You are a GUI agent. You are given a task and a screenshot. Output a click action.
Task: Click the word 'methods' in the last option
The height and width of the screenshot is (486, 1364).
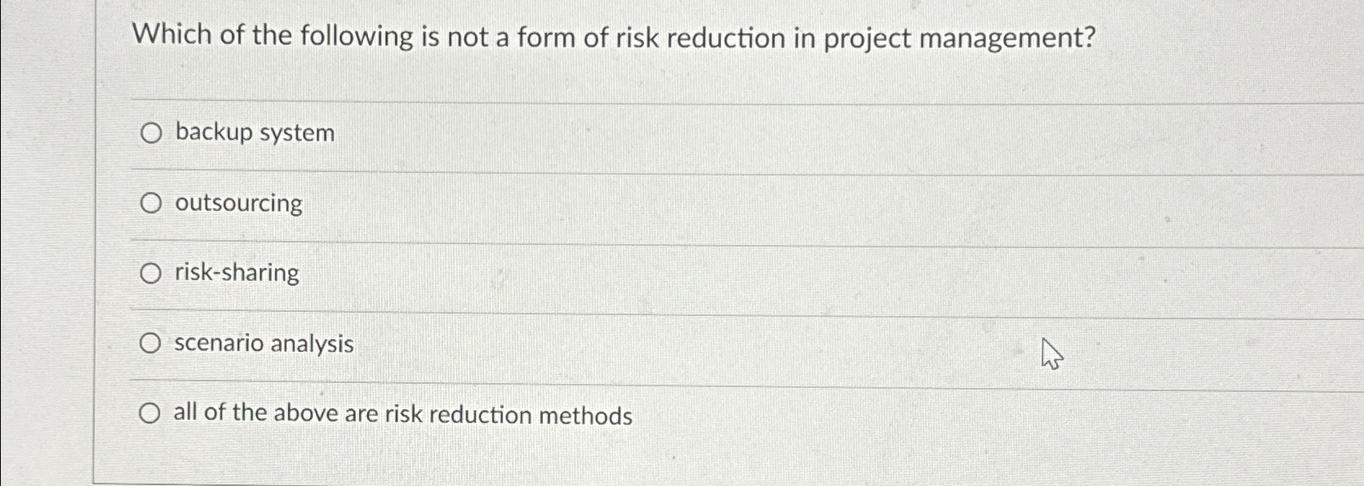[585, 416]
